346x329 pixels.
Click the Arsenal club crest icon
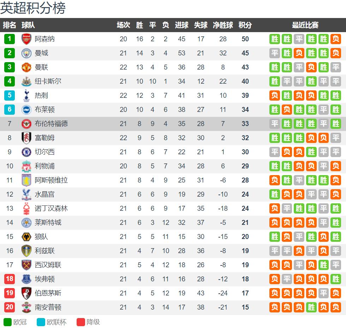(26, 39)
